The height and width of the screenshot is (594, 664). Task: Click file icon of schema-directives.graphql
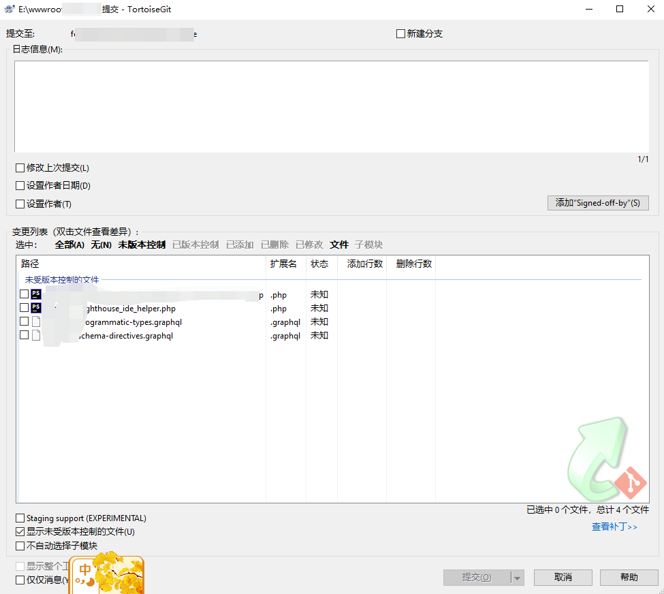point(36,335)
